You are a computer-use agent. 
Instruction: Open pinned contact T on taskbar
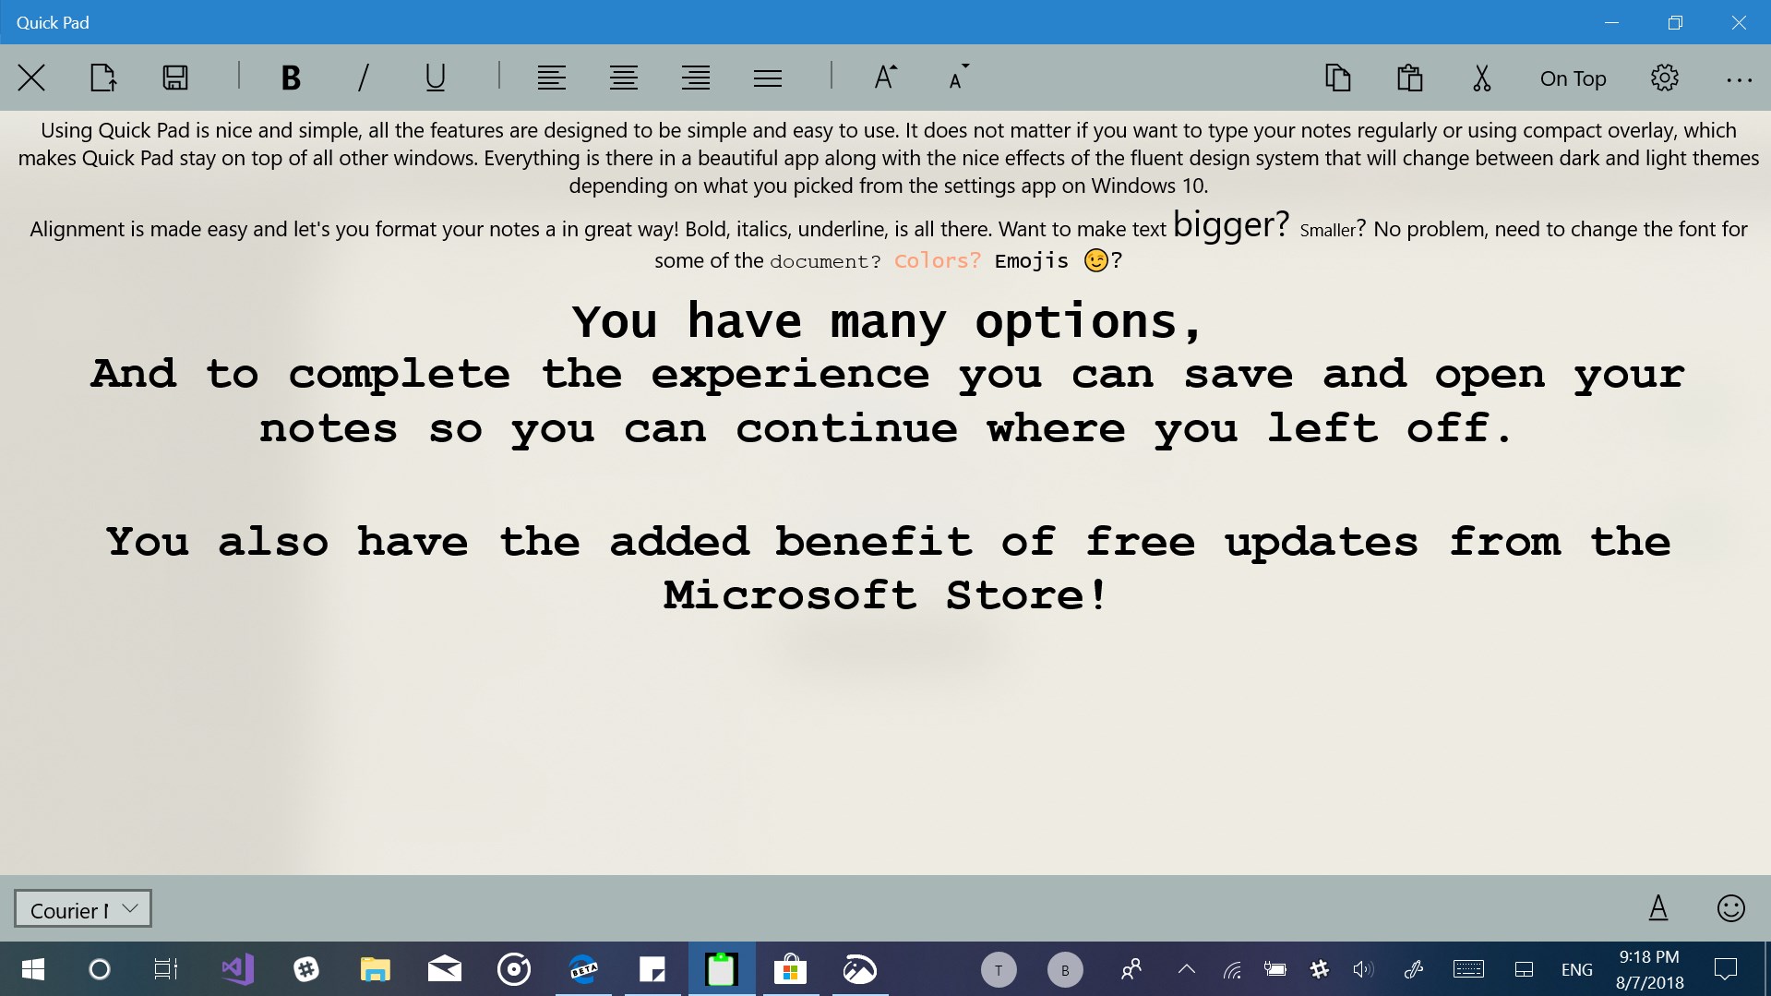[998, 970]
